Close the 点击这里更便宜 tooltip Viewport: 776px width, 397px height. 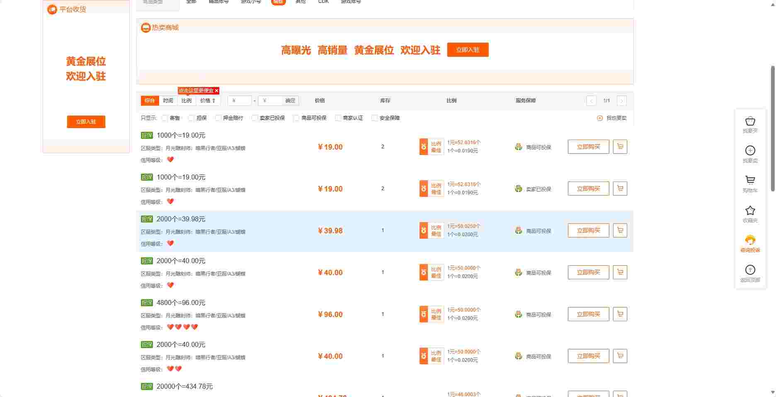(216, 91)
